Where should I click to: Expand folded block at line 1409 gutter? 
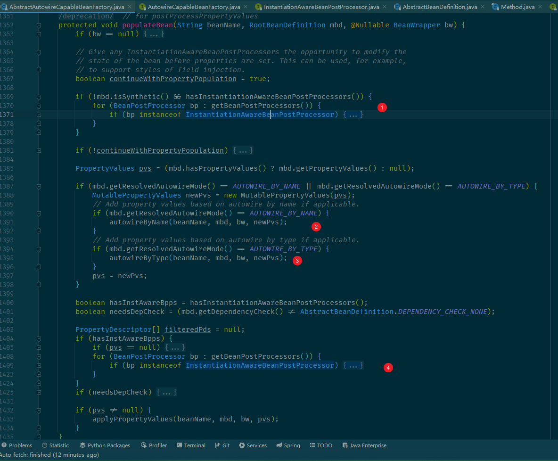pos(39,366)
